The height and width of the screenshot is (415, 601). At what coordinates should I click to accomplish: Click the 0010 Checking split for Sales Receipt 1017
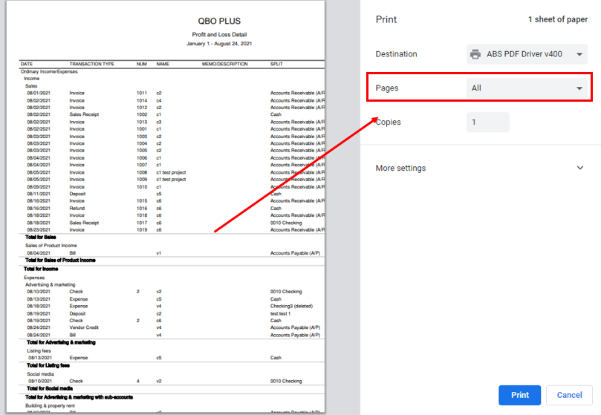coord(286,223)
